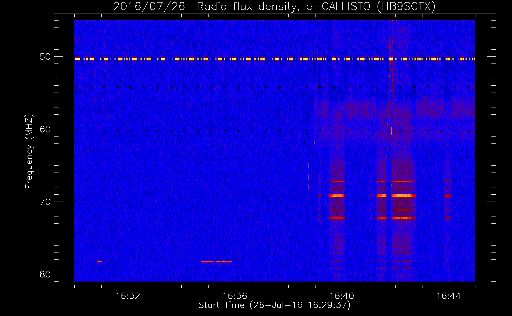
Task: Click the plot title mentioning e-CALLISTO (HB9SCTX)
Action: pyautogui.click(x=274, y=6)
